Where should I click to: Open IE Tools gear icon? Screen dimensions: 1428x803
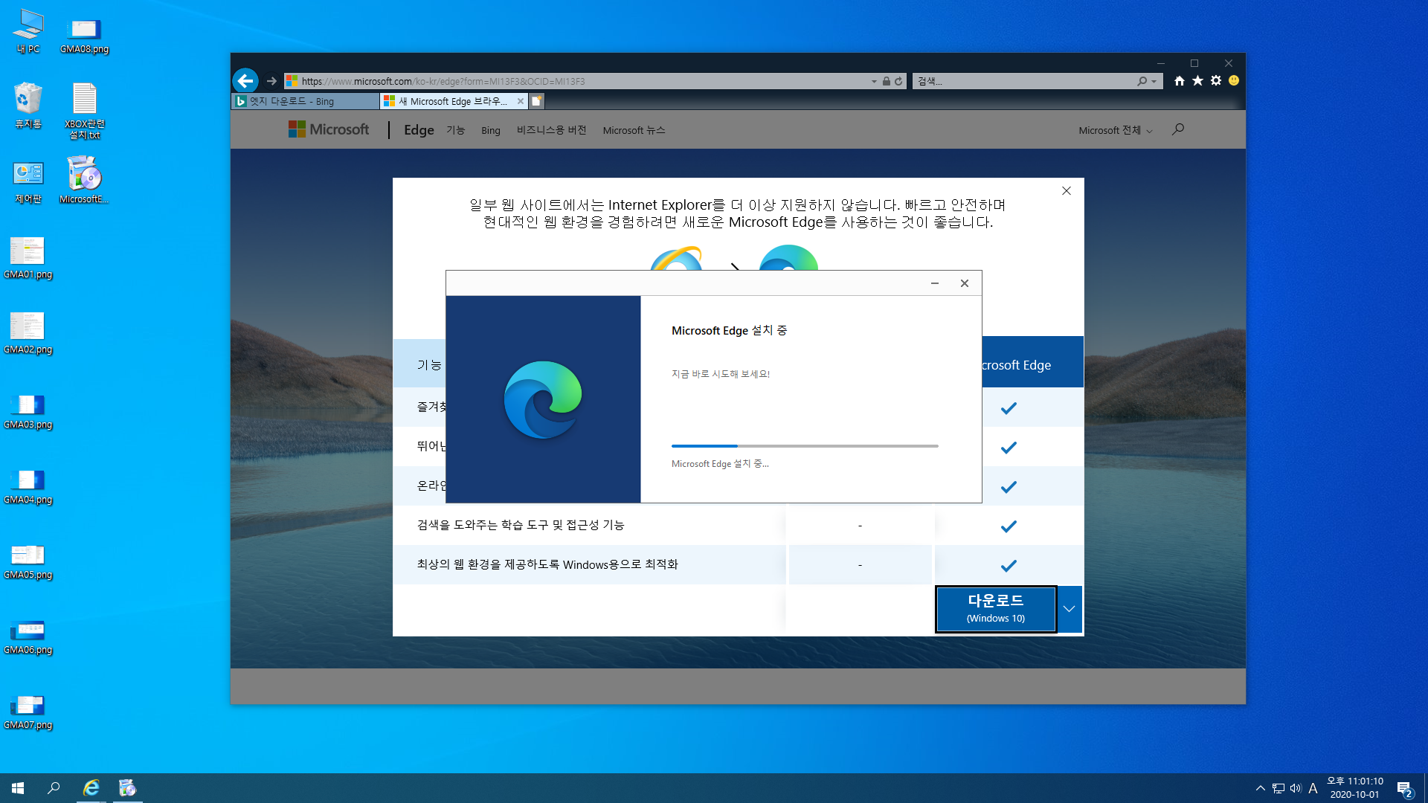[1216, 81]
